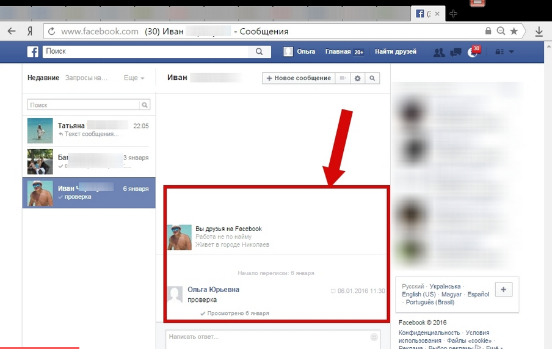
Task: Open notifications globe with 30 badge
Action: click(x=473, y=51)
